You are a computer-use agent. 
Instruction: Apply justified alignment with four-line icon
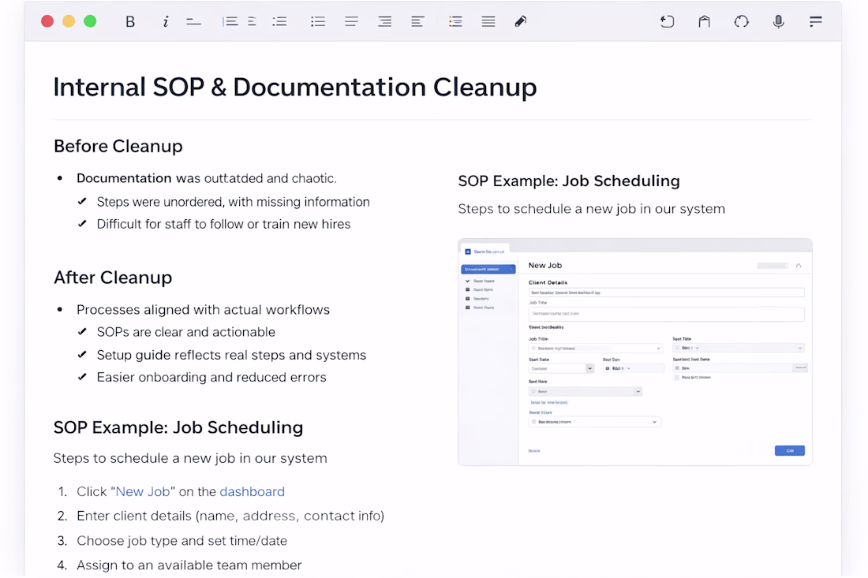tap(488, 21)
